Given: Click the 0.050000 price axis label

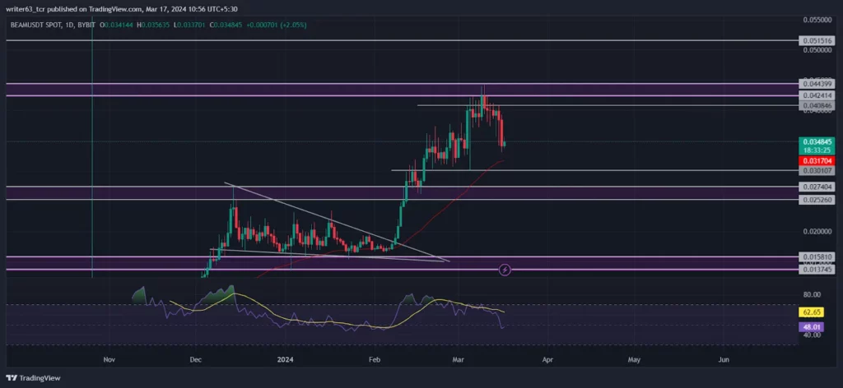Looking at the screenshot, I should click(x=817, y=49).
